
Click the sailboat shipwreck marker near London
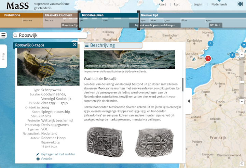click(194, 59)
